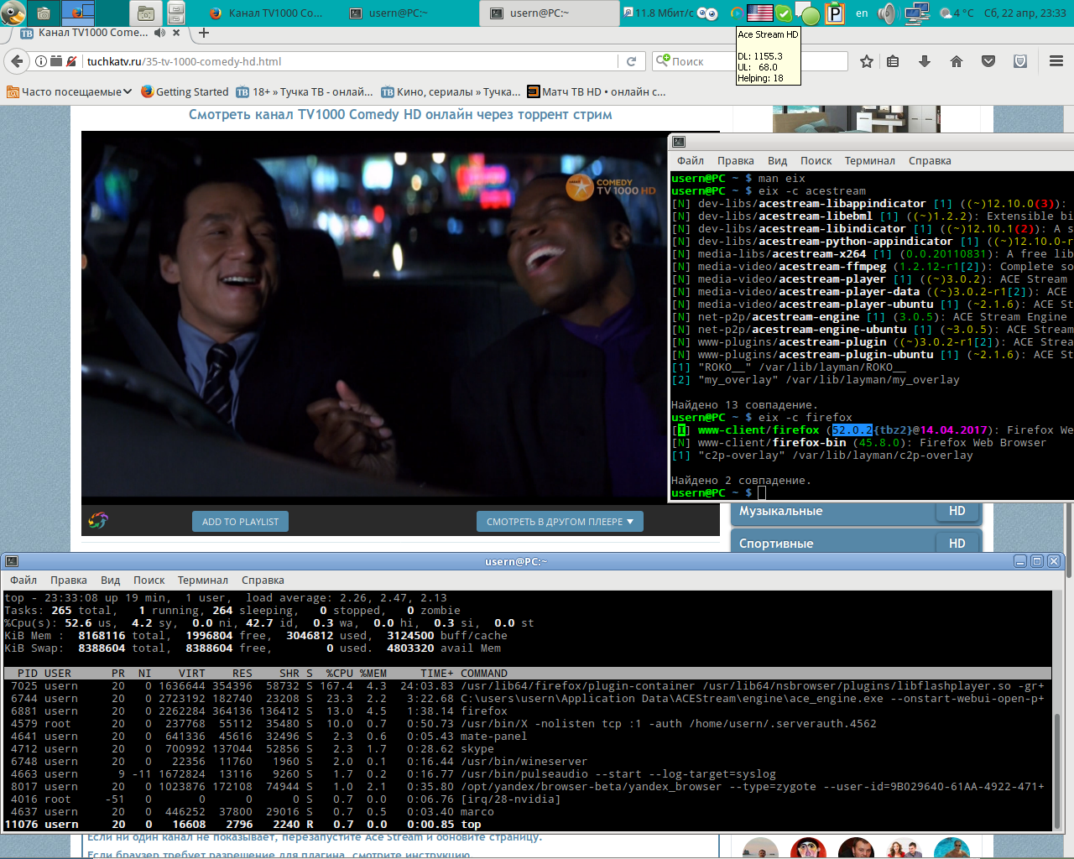Screen dimensions: 1074x859
Task: Open 'Файл' menu in eix terminal window
Action: (x=691, y=161)
